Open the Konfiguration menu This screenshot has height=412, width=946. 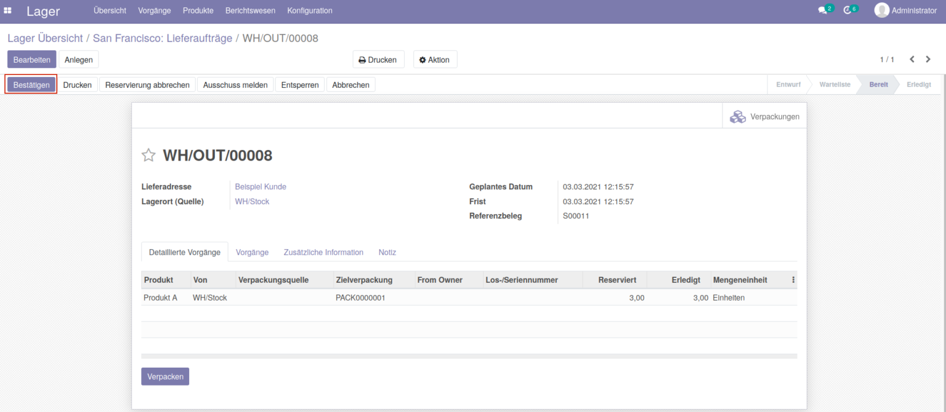tap(309, 10)
